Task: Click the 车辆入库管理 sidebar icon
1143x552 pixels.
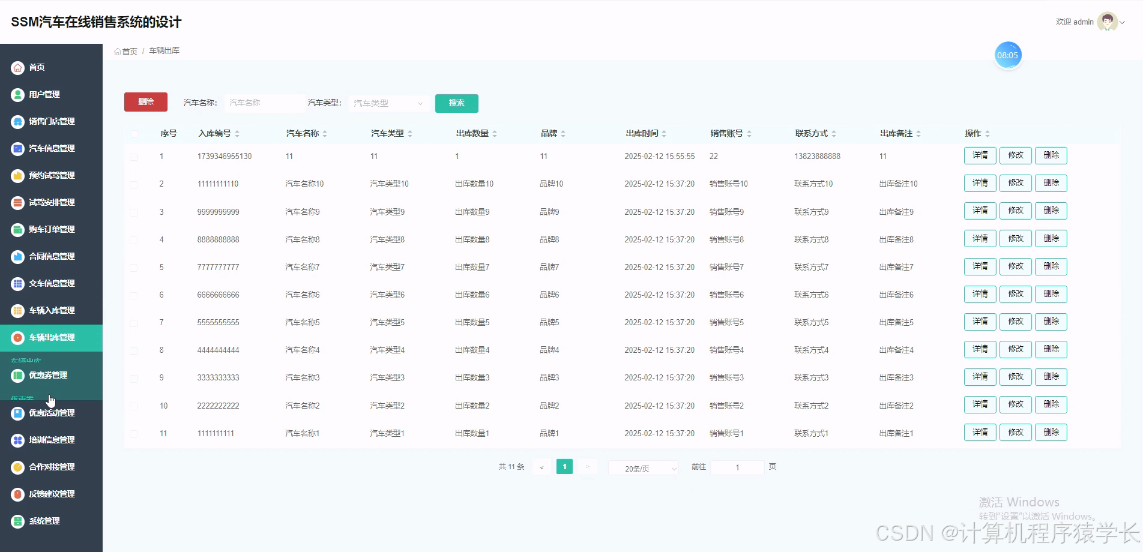Action: (18, 311)
